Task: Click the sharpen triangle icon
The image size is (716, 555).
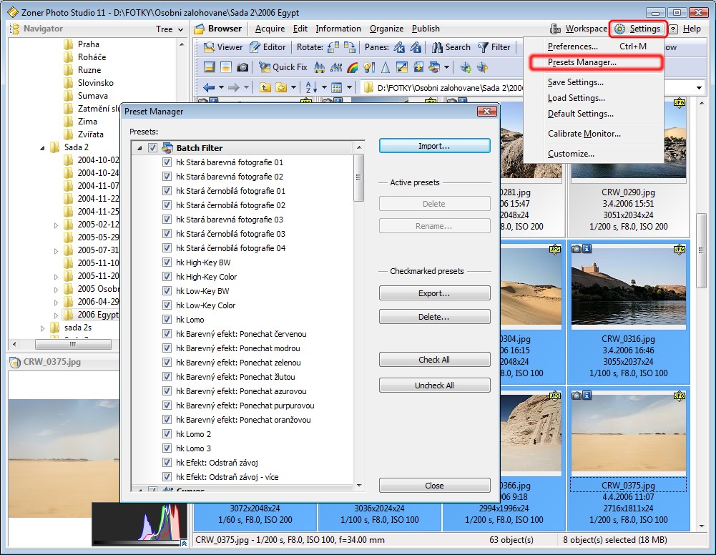Action: (x=386, y=67)
